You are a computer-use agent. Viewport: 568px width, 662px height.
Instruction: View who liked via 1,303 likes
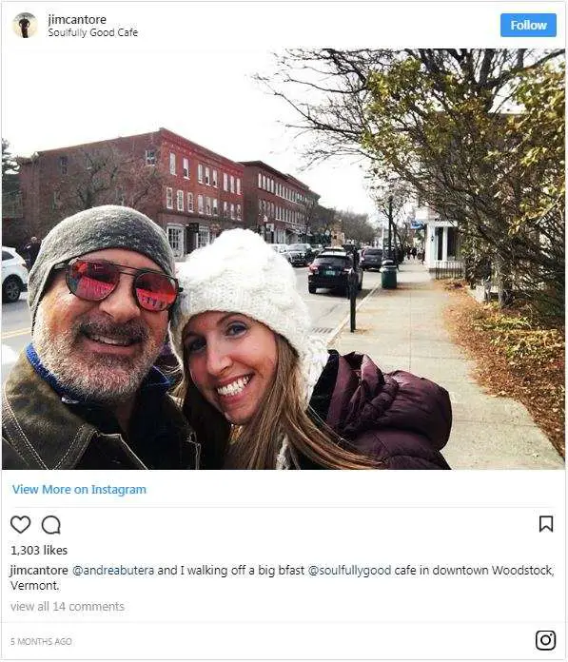click(39, 550)
